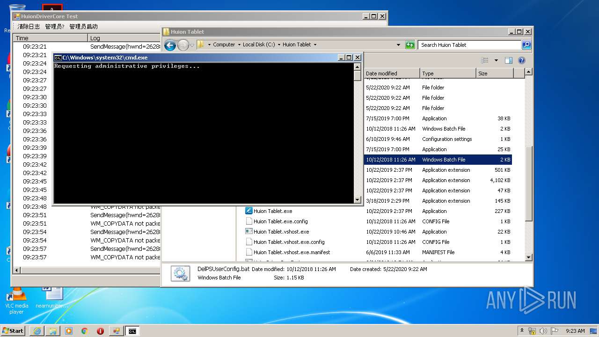
Task: Open view options dropdown arrow
Action: (x=496, y=60)
